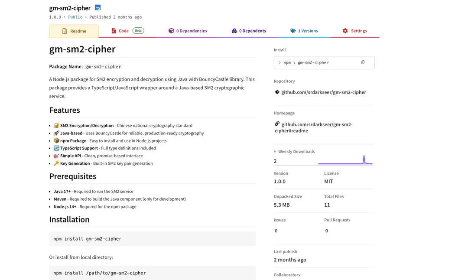The width and height of the screenshot is (468, 280).
Task: Open the 0 Dependencies tab
Action: pos(192,31)
